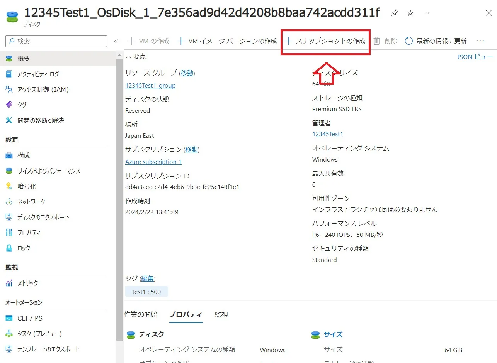Click the search box in sidebar
This screenshot has width=497, height=363.
(x=56, y=41)
